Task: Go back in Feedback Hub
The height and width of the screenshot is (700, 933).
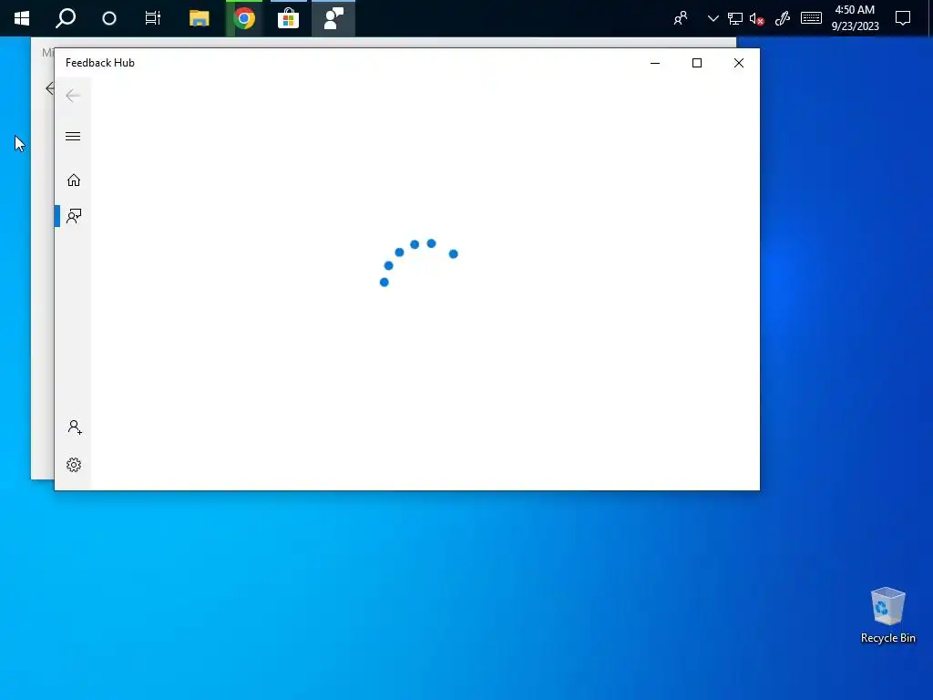Action: click(x=73, y=95)
